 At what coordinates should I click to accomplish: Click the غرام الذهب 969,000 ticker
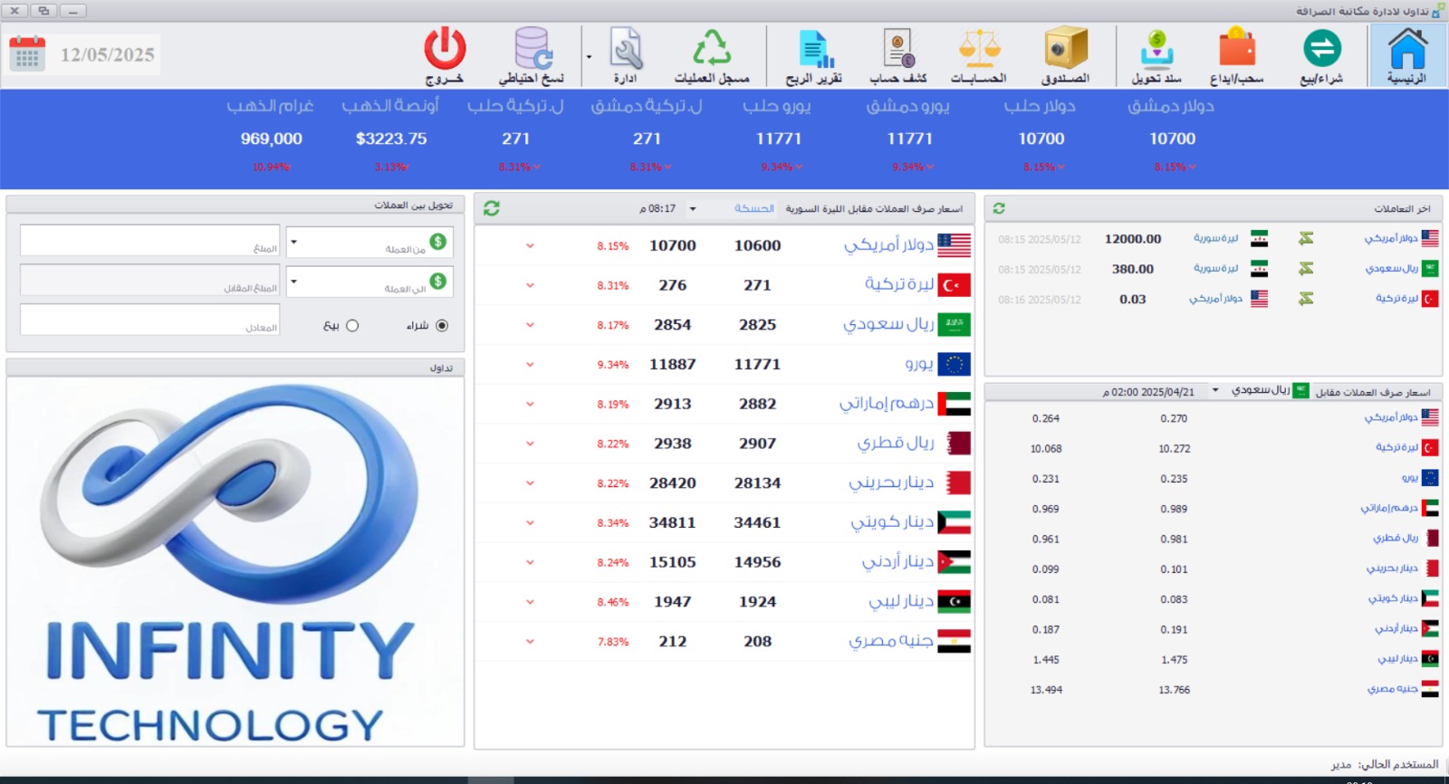click(x=271, y=134)
